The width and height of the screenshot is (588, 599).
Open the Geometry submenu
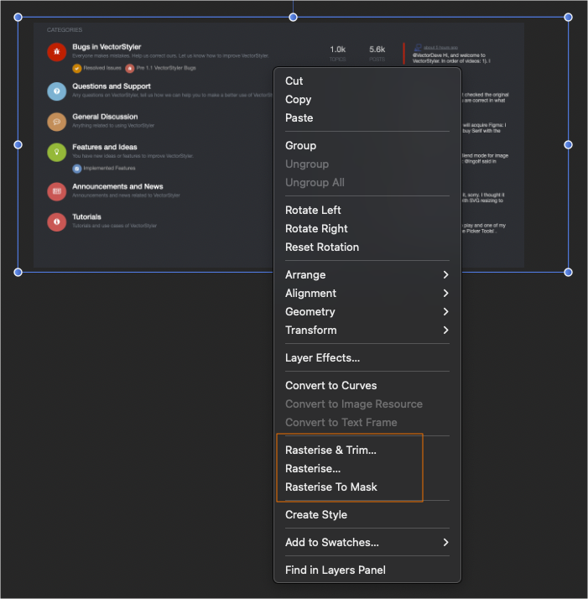tap(367, 312)
